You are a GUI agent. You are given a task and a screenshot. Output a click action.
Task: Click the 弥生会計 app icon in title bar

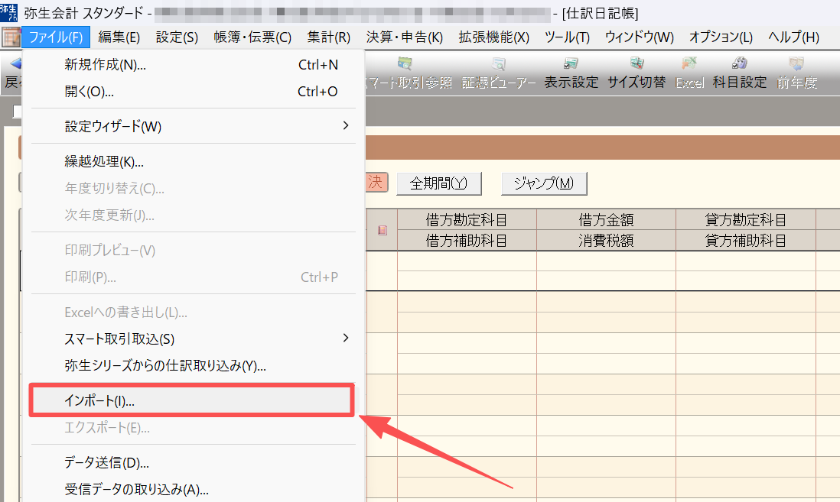[x=8, y=11]
